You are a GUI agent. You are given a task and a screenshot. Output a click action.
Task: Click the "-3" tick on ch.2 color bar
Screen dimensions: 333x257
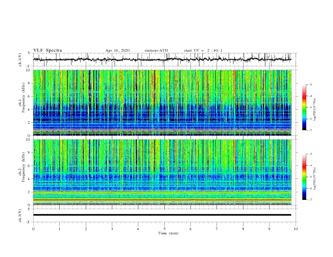click(x=310, y=154)
